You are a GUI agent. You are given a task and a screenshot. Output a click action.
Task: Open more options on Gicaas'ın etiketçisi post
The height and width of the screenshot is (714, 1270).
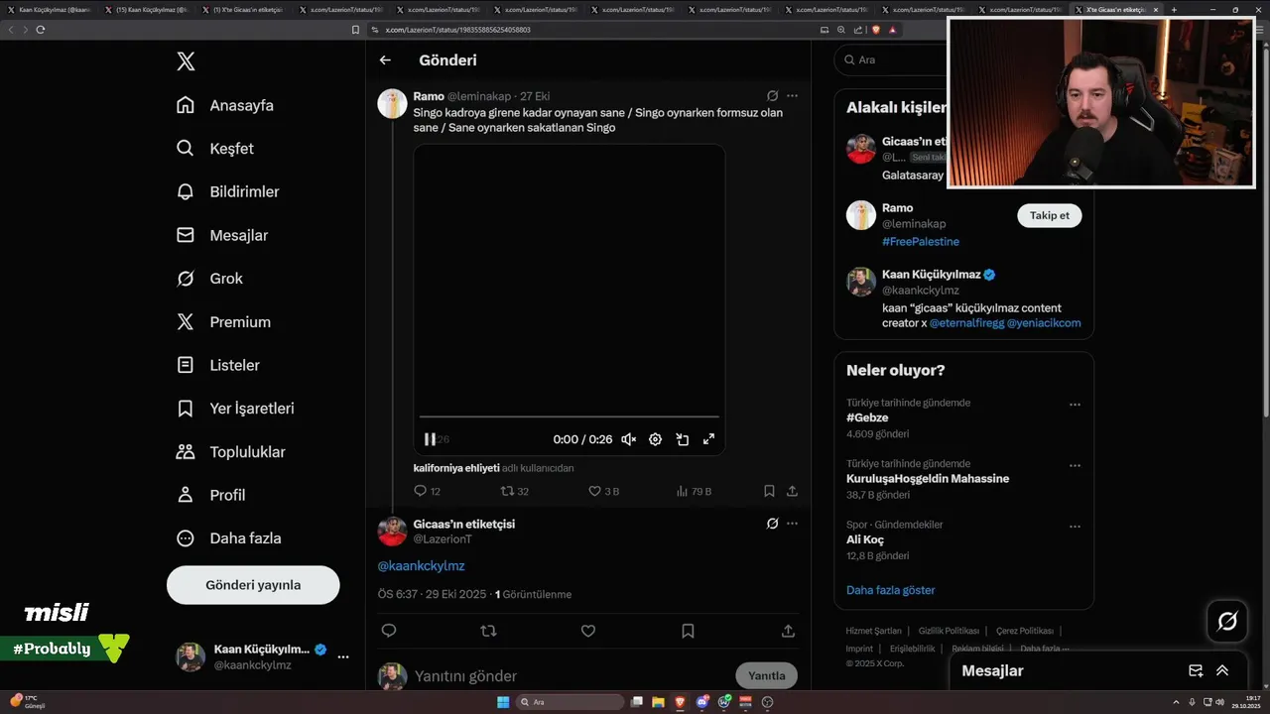[792, 524]
